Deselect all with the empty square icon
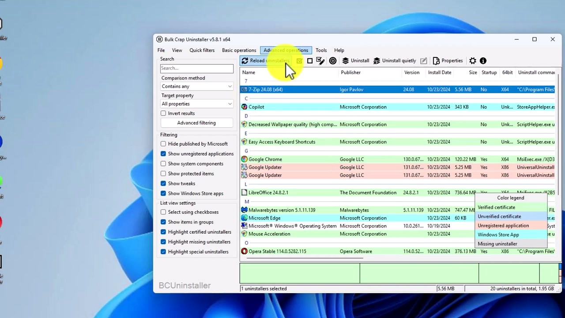 click(x=309, y=61)
